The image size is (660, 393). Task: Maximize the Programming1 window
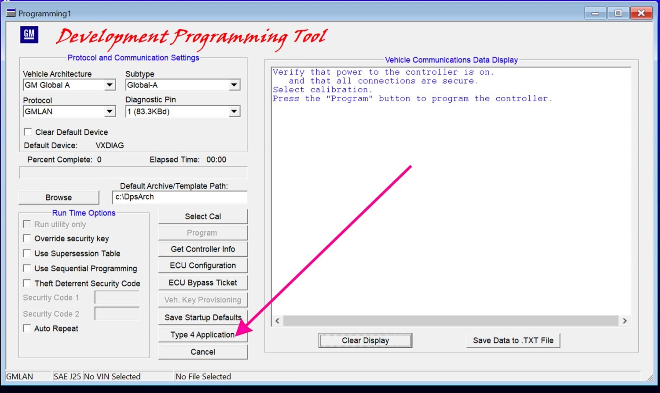(x=618, y=13)
